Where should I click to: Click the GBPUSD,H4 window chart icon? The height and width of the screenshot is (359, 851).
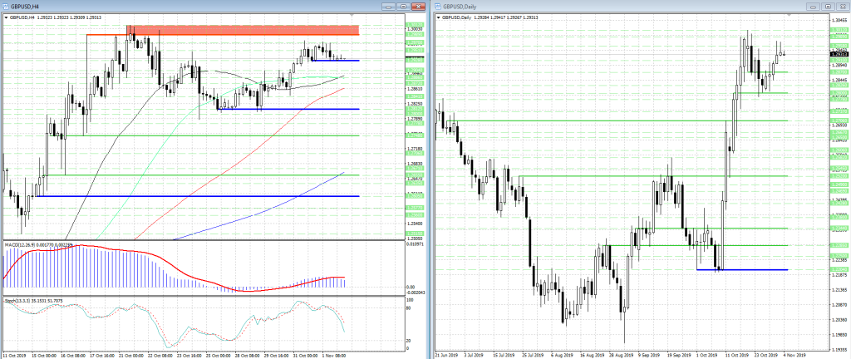click(x=6, y=6)
